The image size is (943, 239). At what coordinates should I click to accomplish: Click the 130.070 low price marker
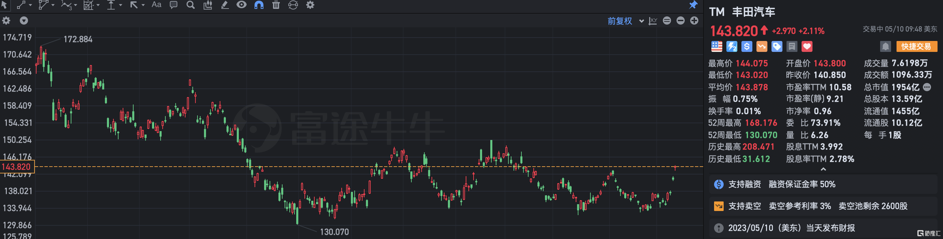tap(334, 232)
